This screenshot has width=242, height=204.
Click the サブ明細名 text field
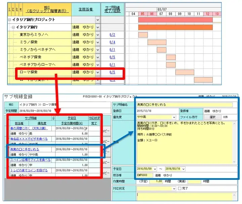tap(185, 105)
